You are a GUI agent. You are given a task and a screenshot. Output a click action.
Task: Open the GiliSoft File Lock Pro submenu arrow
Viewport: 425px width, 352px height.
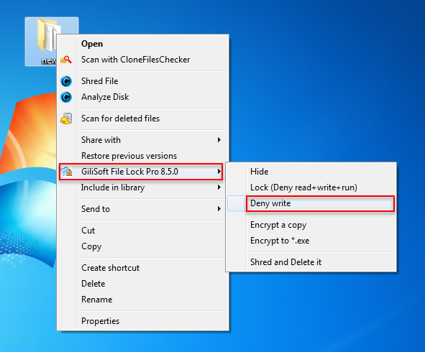(x=219, y=172)
